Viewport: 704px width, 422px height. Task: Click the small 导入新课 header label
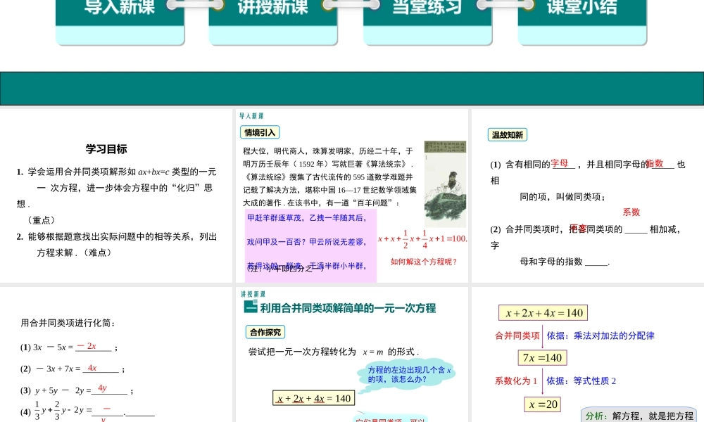[x=251, y=116]
